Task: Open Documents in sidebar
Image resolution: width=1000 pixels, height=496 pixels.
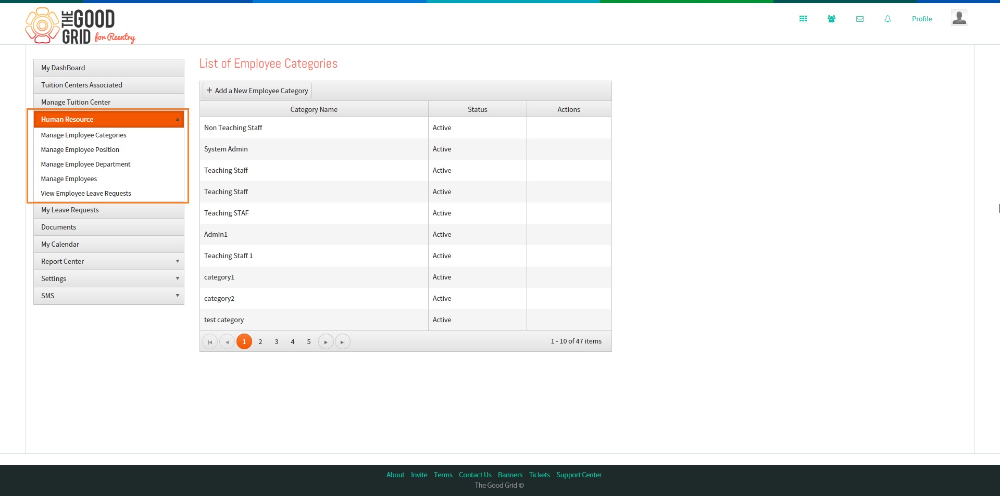Action: [109, 227]
